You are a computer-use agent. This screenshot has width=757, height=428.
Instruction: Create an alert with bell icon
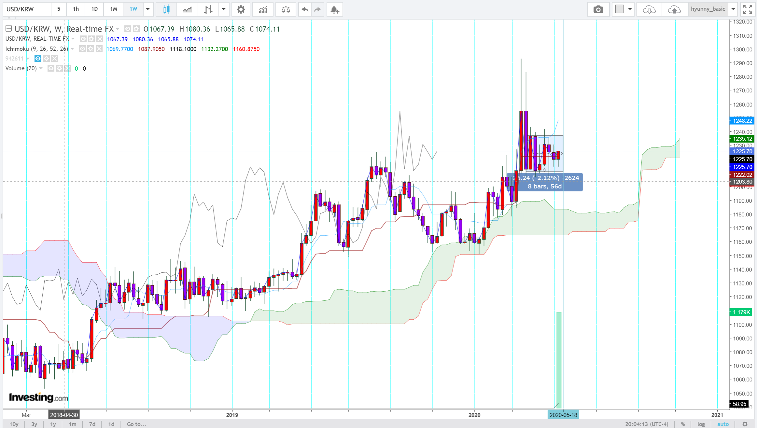tap(334, 9)
